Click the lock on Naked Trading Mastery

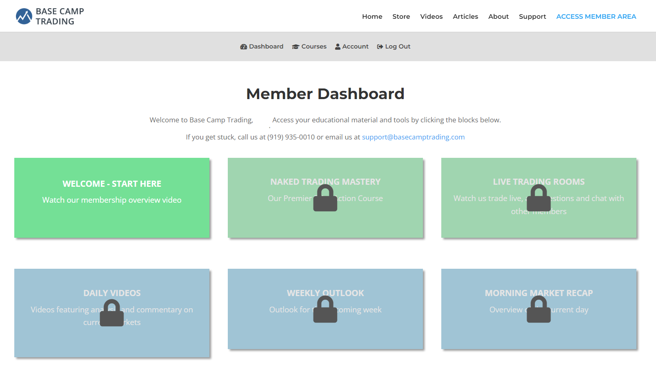click(x=325, y=198)
